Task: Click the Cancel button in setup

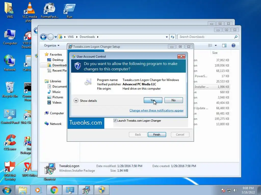Action: click(x=180, y=135)
